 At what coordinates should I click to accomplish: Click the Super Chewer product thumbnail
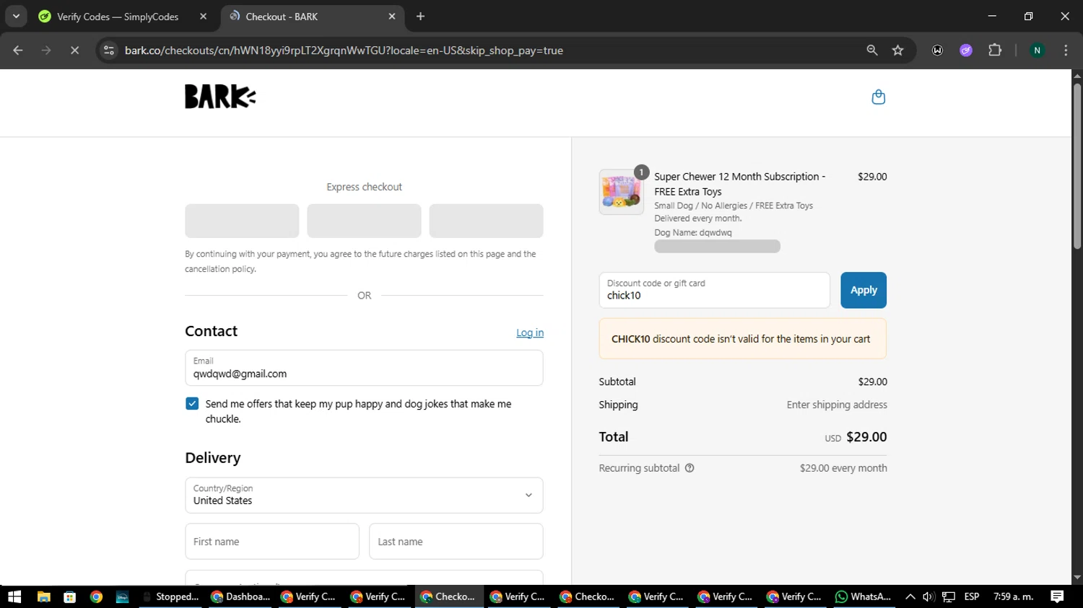coord(621,192)
